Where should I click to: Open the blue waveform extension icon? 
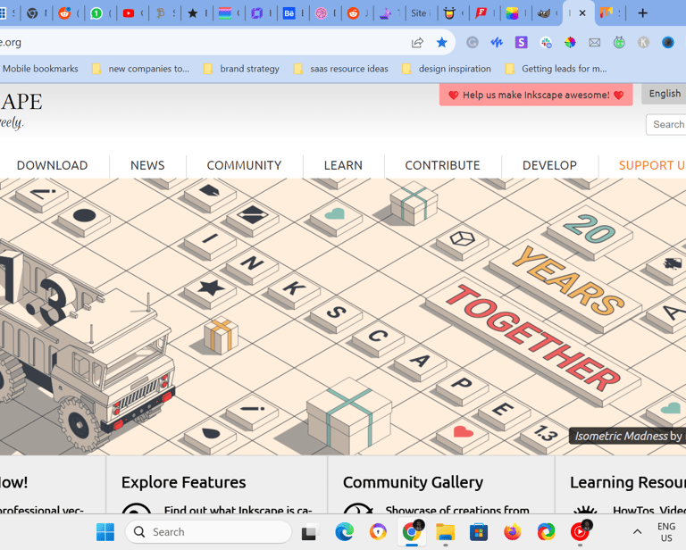[497, 42]
